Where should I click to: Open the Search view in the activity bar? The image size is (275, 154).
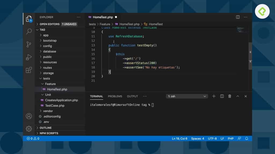point(29,31)
